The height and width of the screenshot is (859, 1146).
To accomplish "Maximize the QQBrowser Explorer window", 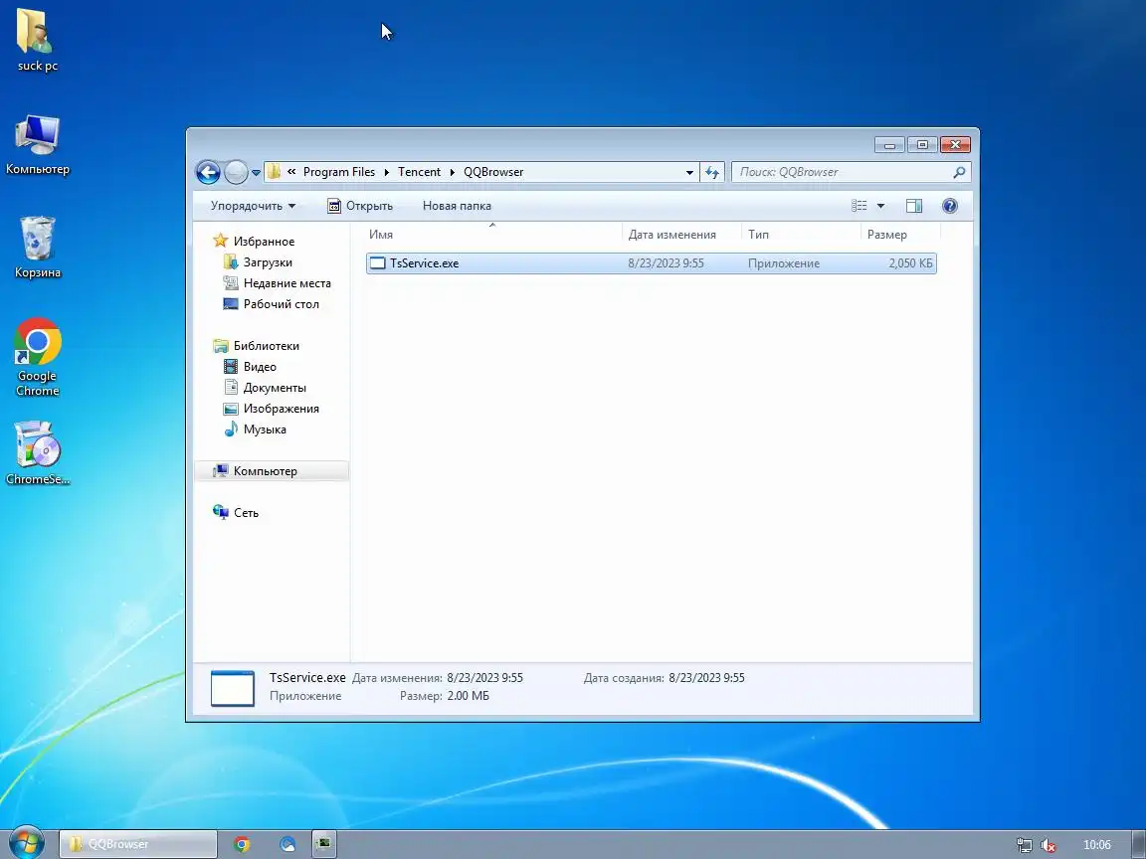I will [922, 144].
